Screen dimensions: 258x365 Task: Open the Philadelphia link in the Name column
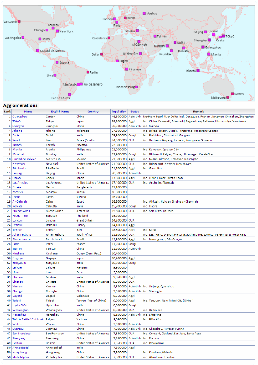click(x=21, y=357)
